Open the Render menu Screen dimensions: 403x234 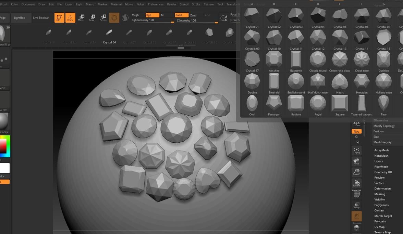(x=171, y=4)
